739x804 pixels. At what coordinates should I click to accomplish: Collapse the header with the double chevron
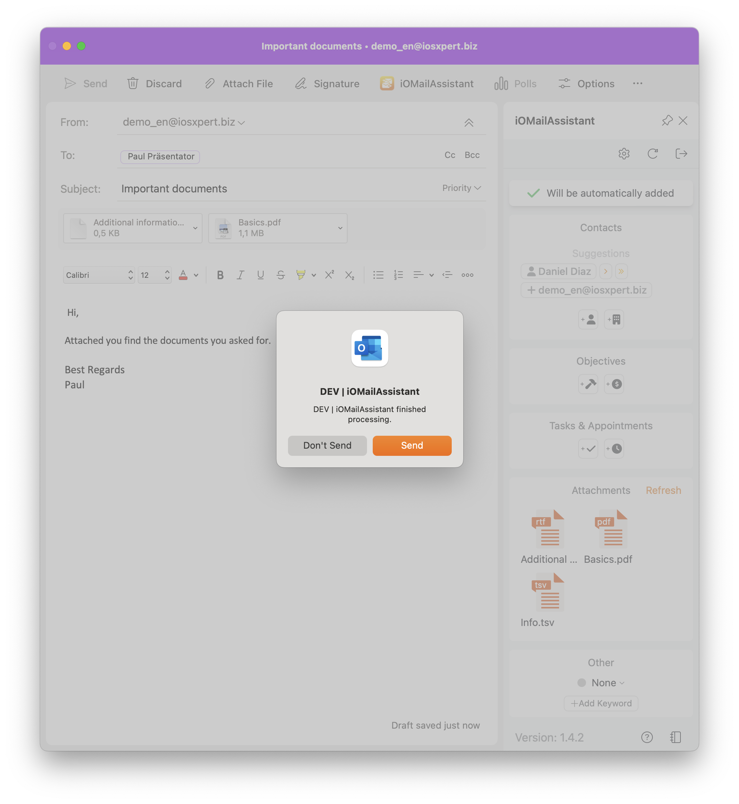[x=469, y=122]
